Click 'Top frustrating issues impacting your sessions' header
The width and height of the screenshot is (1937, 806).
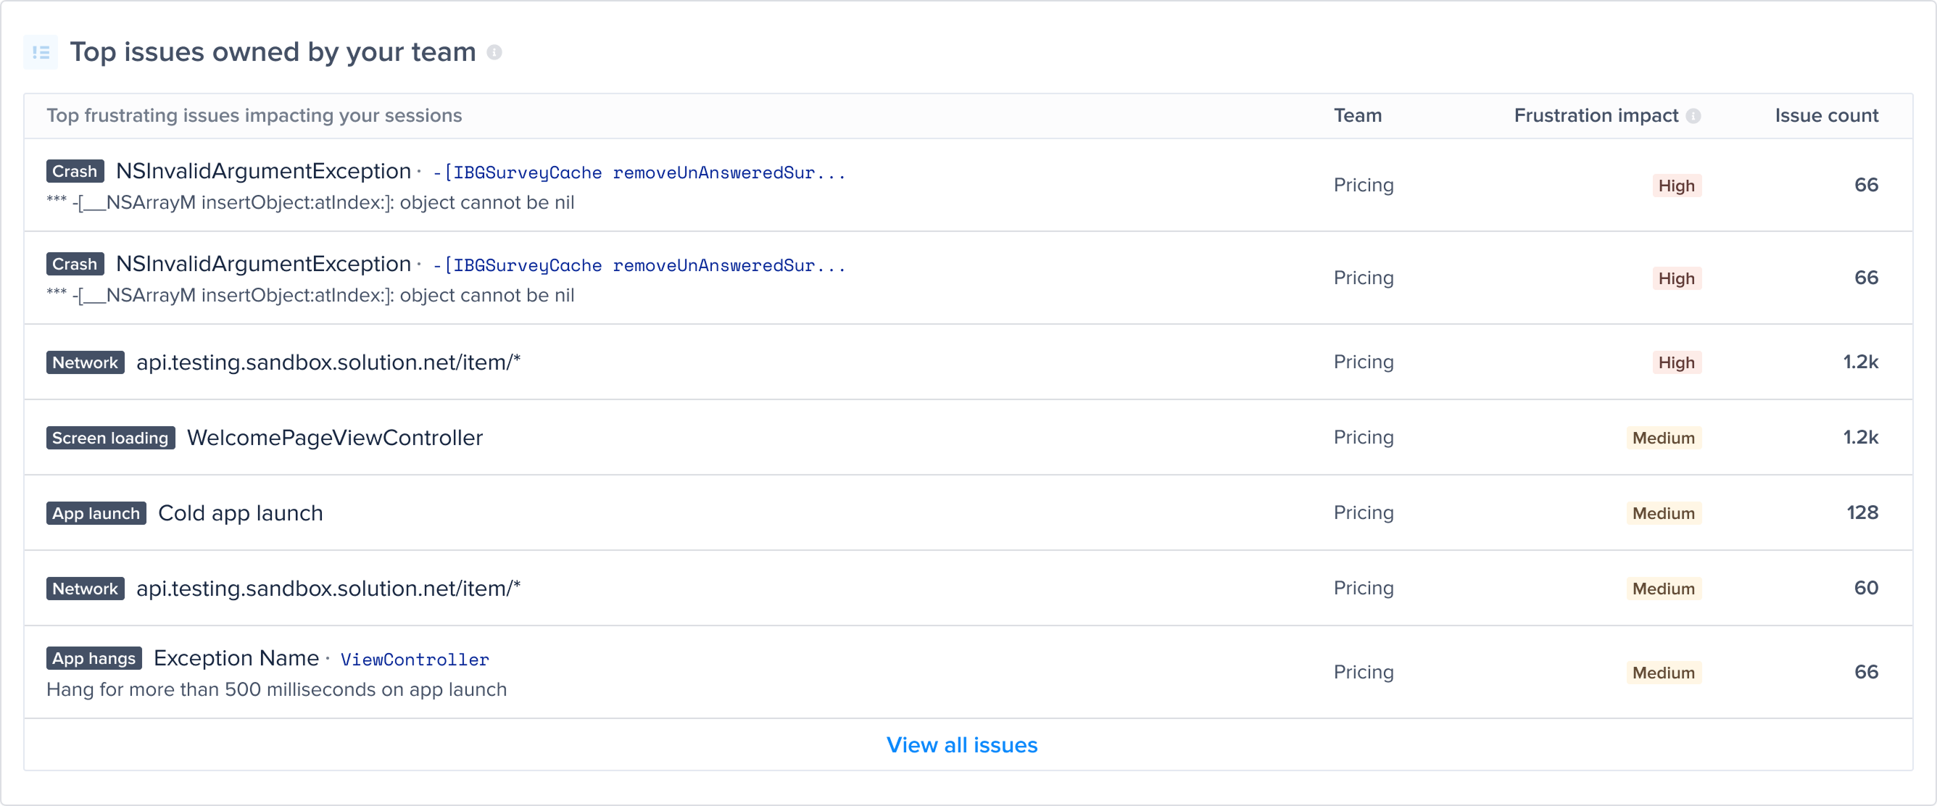[254, 115]
